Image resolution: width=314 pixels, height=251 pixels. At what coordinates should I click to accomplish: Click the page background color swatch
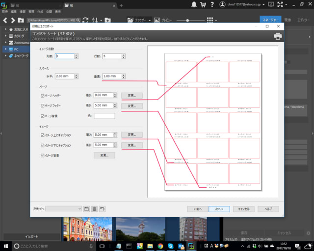tap(104, 116)
